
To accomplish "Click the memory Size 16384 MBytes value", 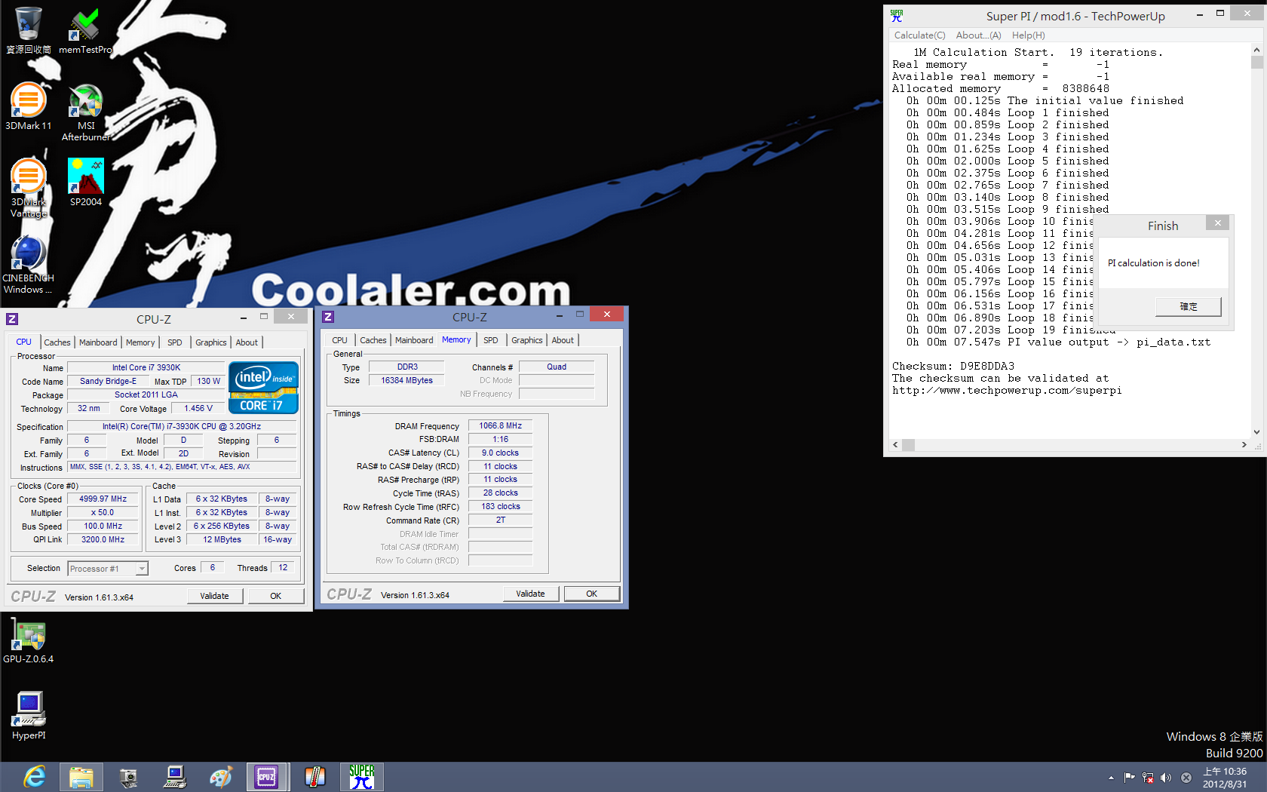I will pyautogui.click(x=407, y=381).
